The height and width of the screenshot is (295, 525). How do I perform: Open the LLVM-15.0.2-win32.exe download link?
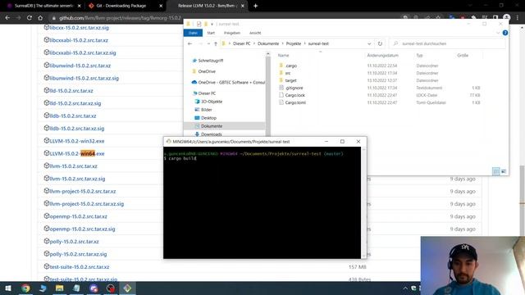click(x=77, y=141)
